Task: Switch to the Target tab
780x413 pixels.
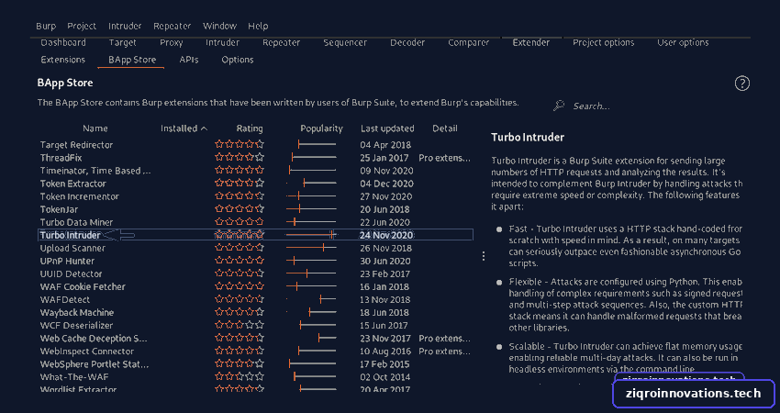Action: (122, 43)
